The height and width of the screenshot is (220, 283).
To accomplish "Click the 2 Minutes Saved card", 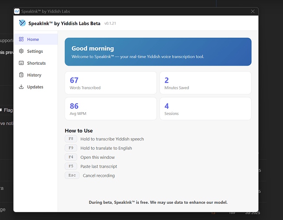I will [206, 83].
